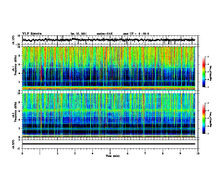
Task: Click the "6" kHz tick of ch.1 spectrogram
Action: click(20, 64)
